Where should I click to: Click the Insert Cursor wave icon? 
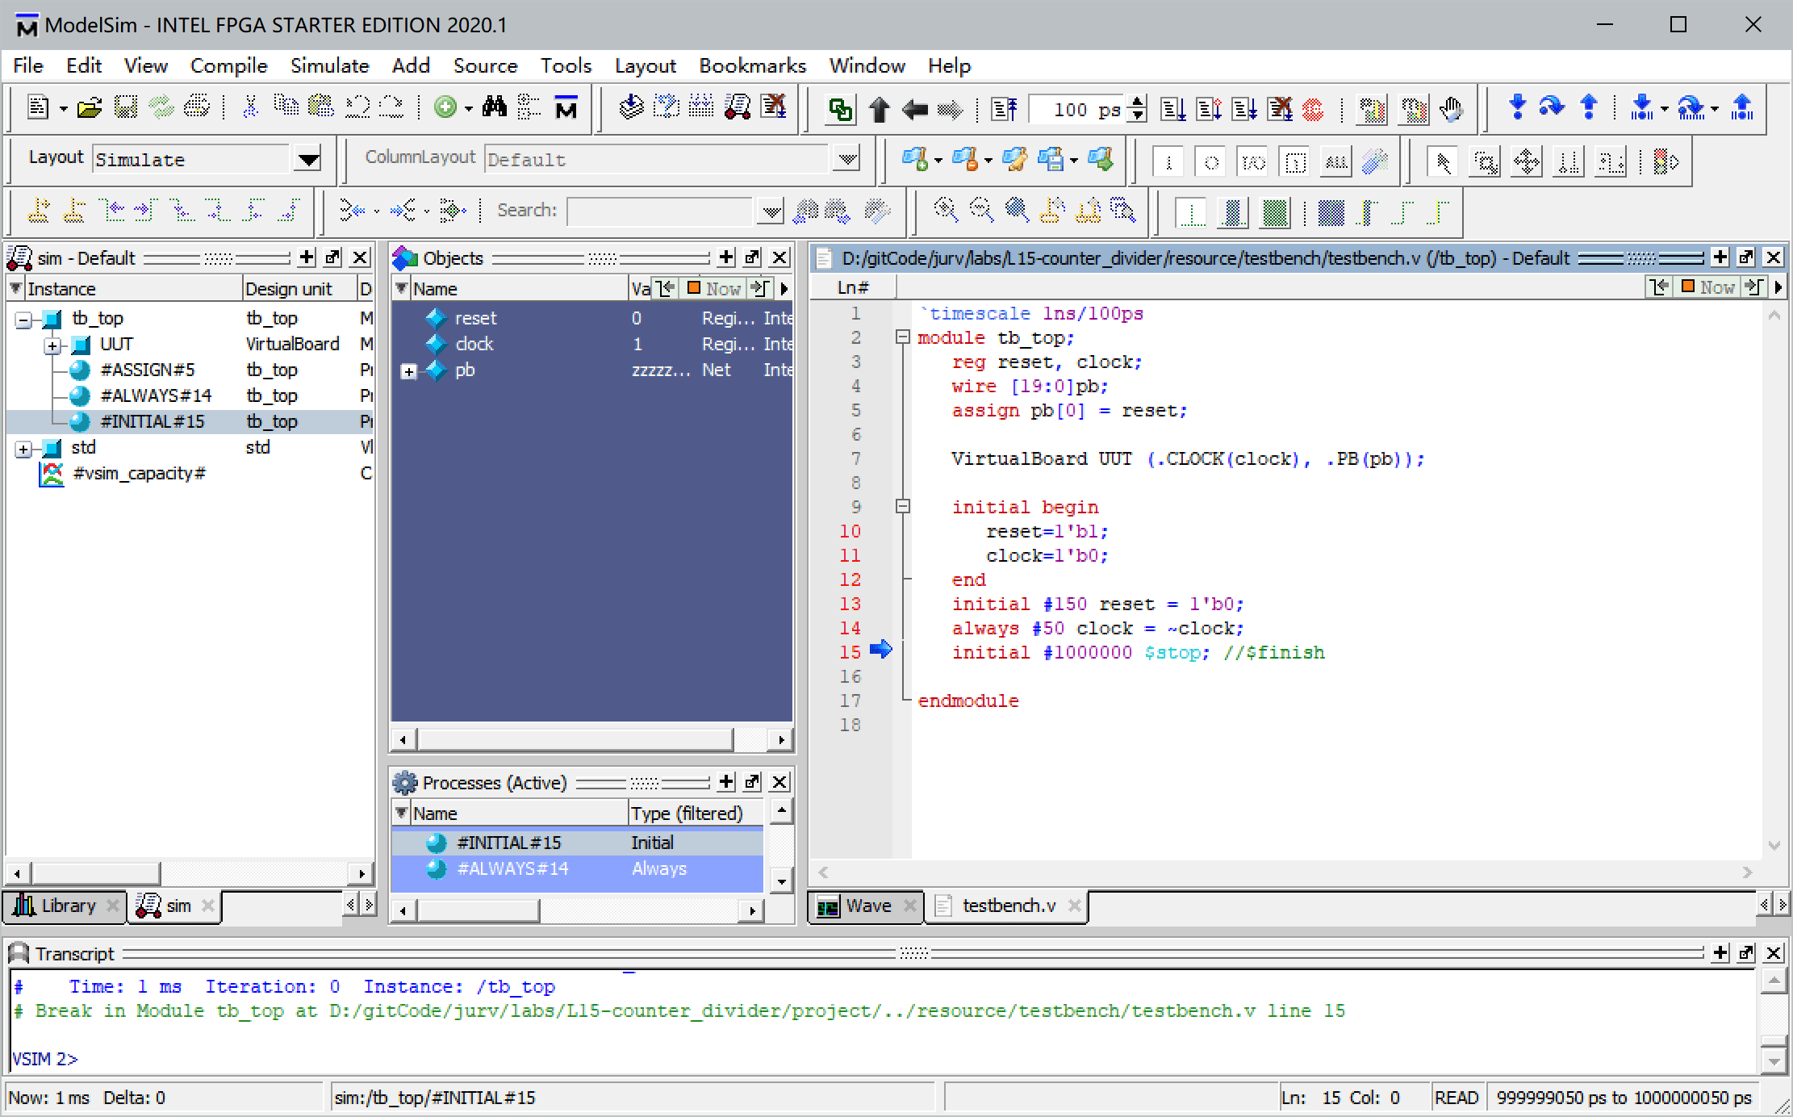click(38, 211)
